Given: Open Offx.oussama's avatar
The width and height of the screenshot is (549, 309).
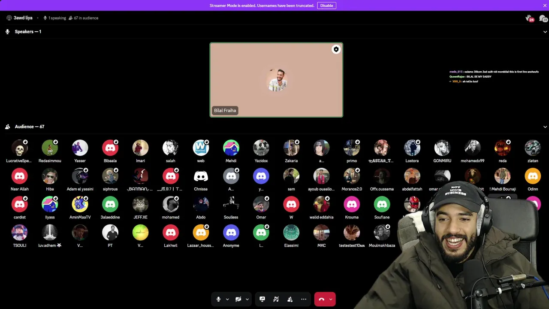Looking at the screenshot, I should point(382,176).
